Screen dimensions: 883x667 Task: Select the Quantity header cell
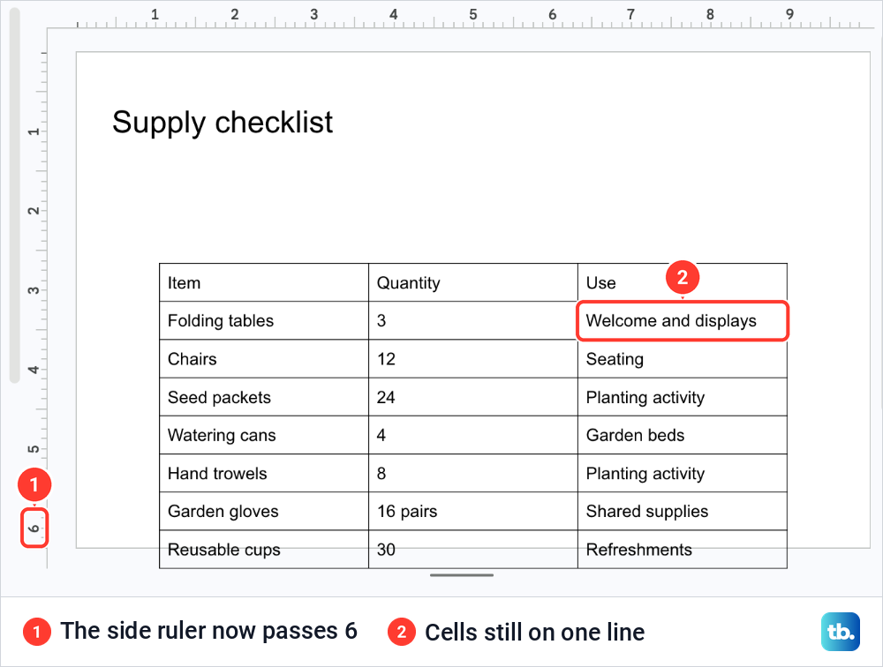473,282
